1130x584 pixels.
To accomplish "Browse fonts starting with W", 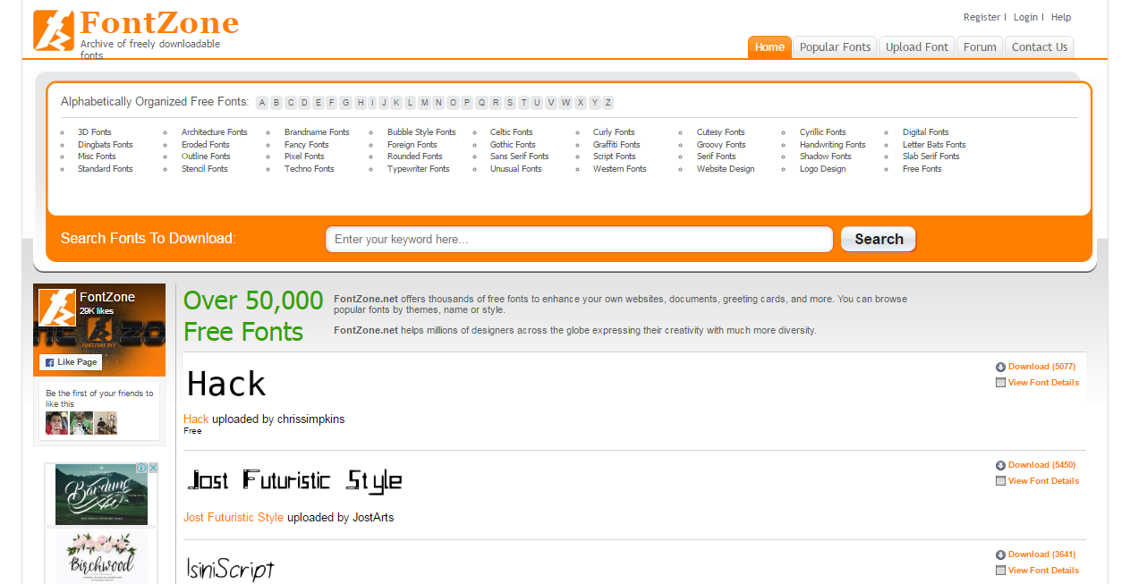I will point(565,103).
